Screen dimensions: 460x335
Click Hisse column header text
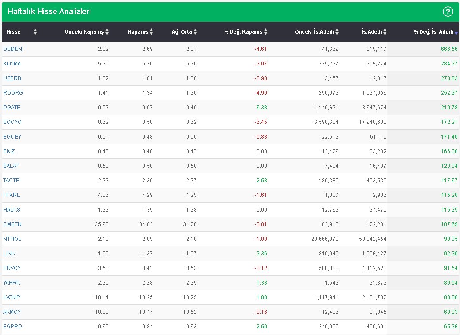(13, 31)
